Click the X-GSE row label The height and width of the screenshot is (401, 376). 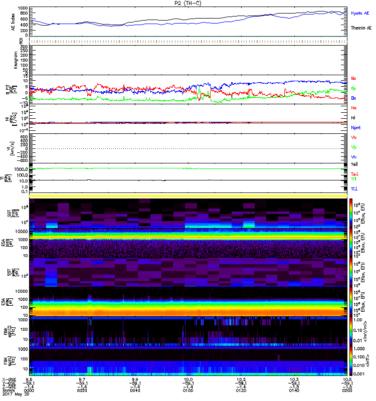9,379
